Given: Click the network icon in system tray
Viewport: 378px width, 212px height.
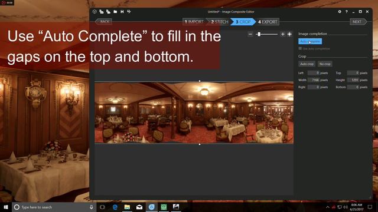Looking at the screenshot, I should pos(340,207).
